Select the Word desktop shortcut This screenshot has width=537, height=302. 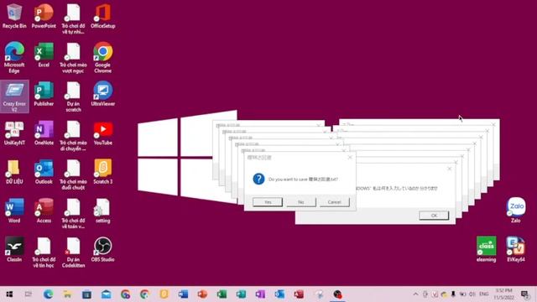click(x=14, y=211)
